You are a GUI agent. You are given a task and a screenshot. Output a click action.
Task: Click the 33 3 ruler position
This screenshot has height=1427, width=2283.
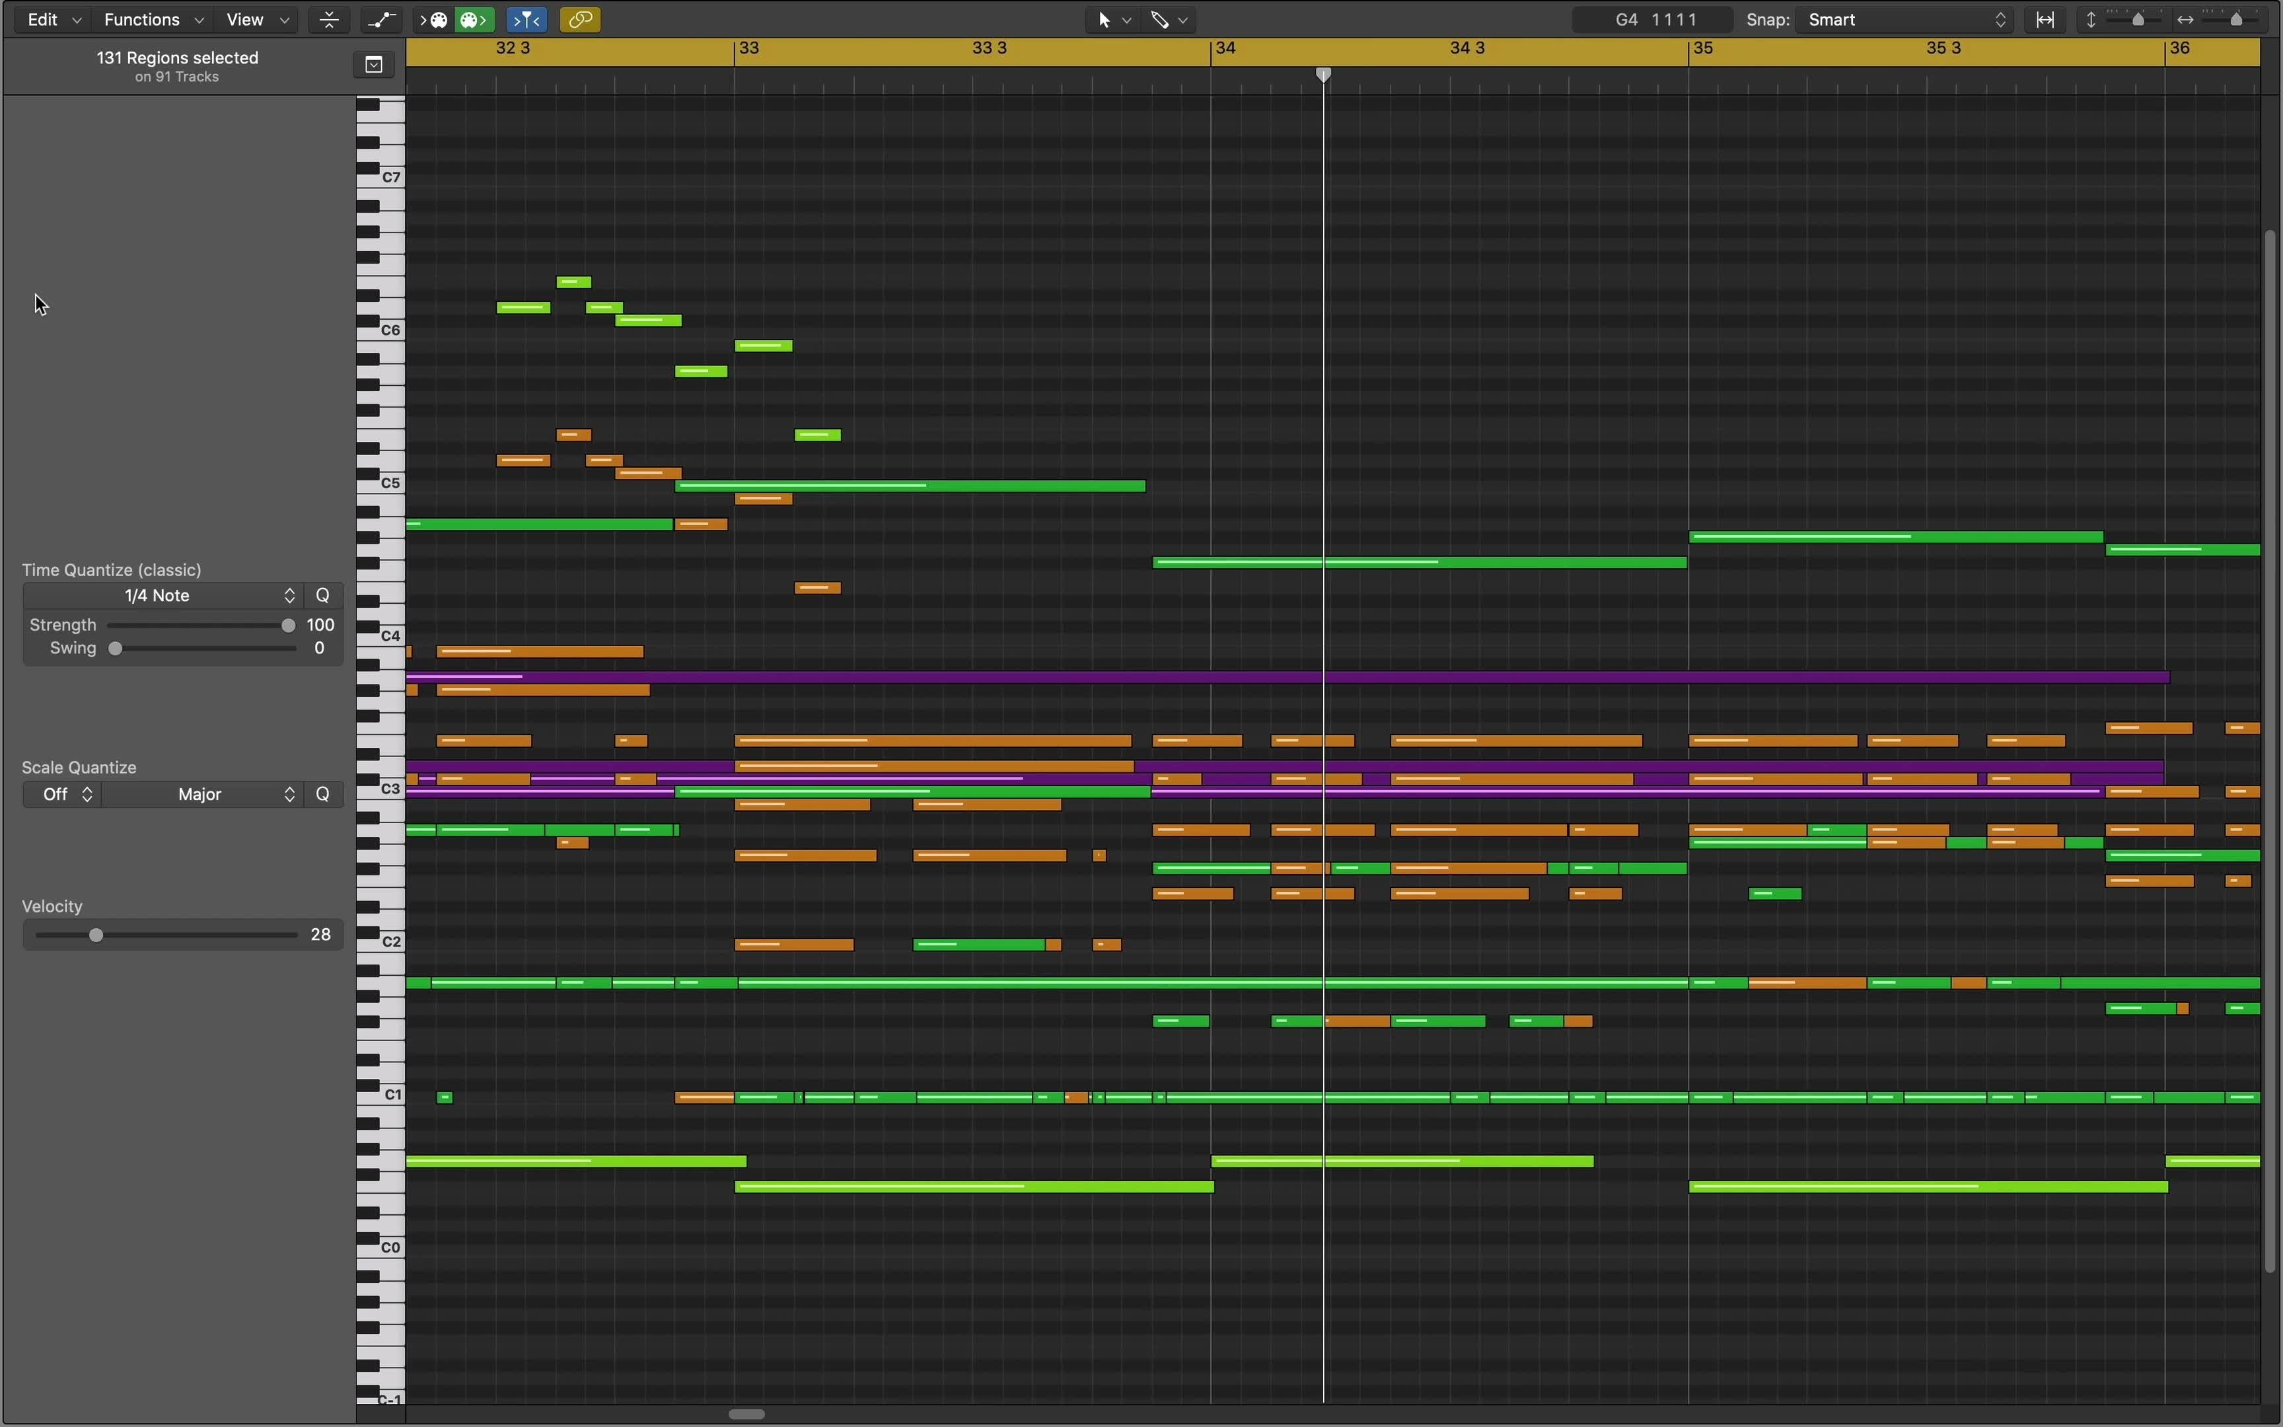[x=991, y=49]
